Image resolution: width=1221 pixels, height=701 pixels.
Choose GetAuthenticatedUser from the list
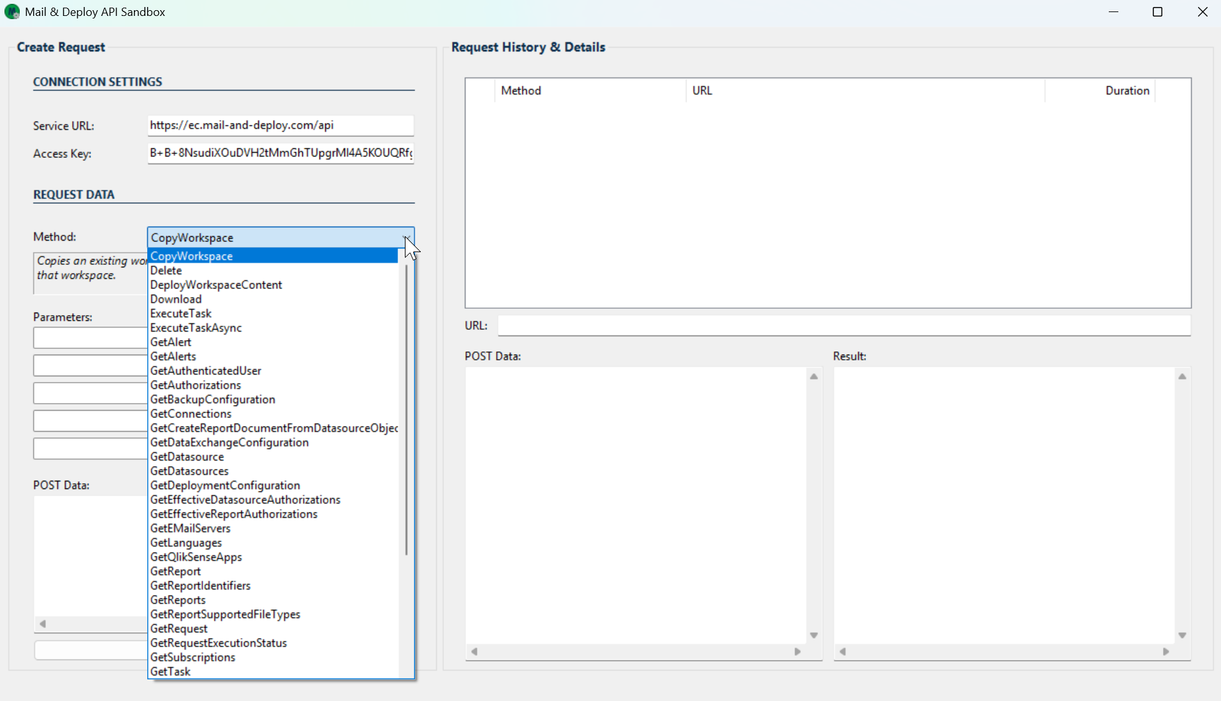coord(205,371)
